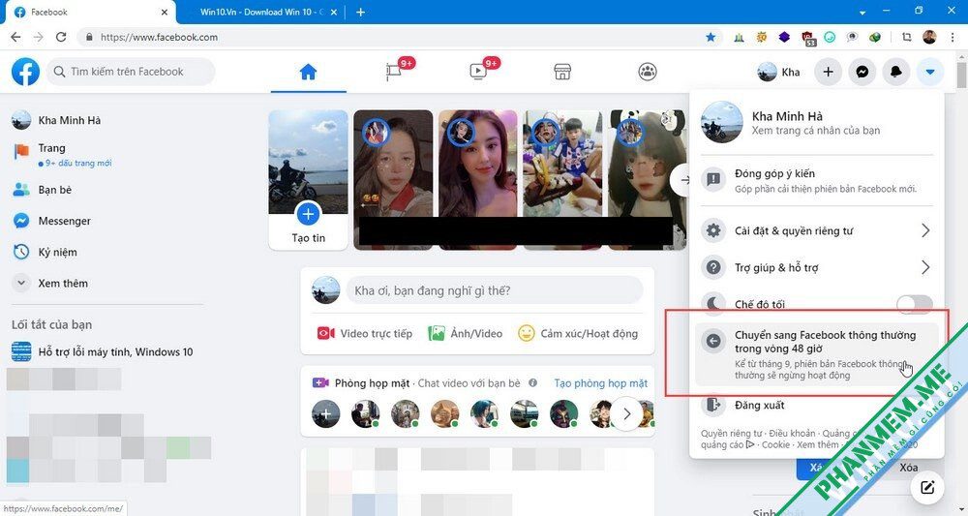Focus the Tìm kiếm trên Facebook search box
This screenshot has width=968, height=516.
[131, 72]
